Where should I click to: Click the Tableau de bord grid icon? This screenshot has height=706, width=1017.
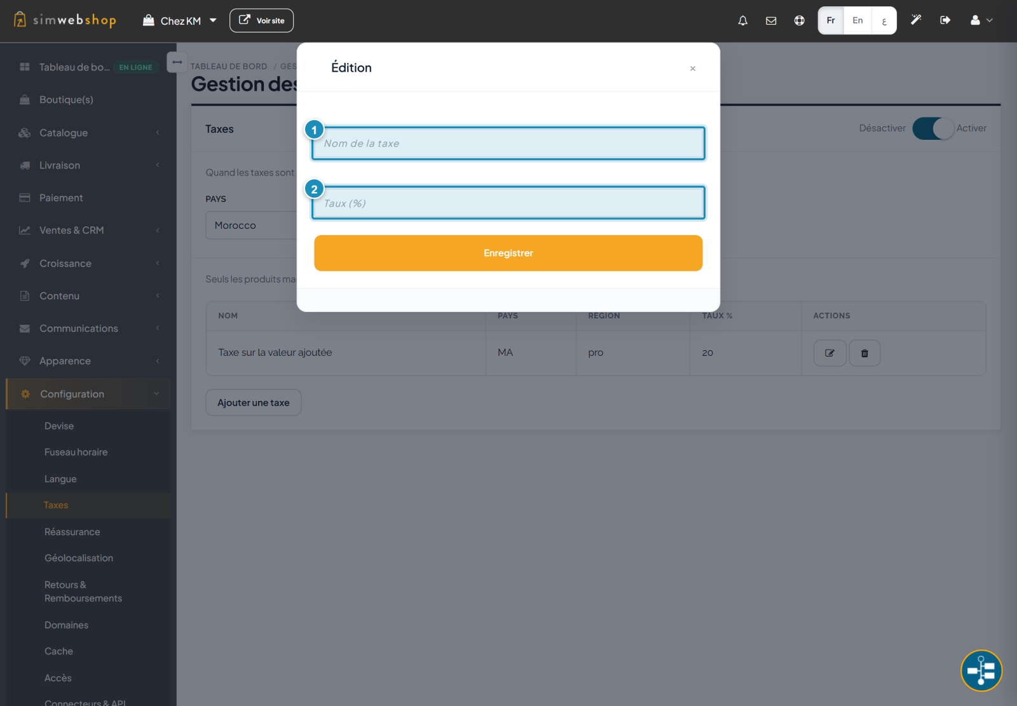click(x=25, y=67)
